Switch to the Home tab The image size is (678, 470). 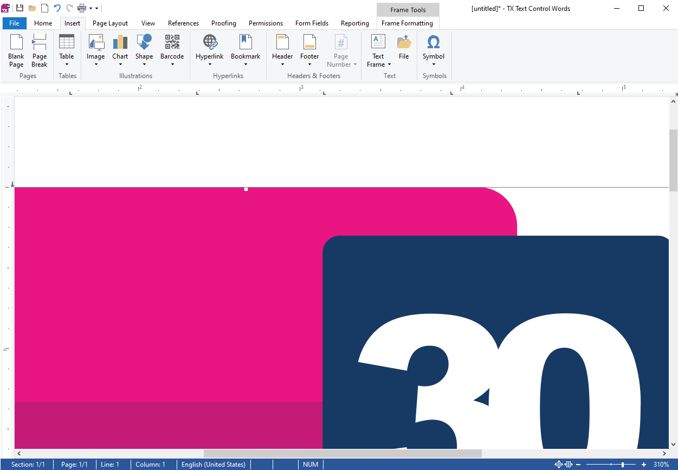43,23
